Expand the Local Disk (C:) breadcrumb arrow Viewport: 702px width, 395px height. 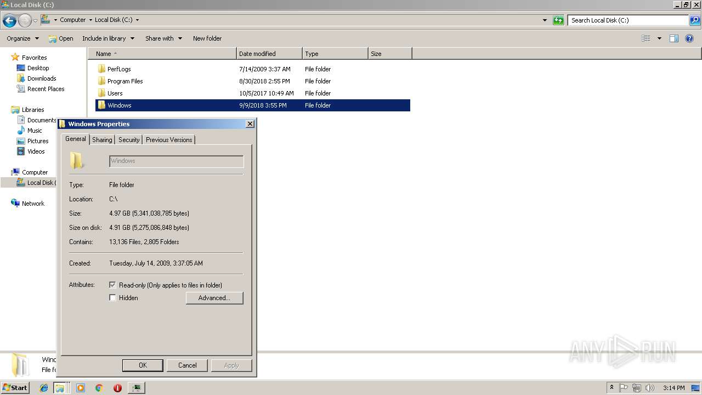(137, 20)
